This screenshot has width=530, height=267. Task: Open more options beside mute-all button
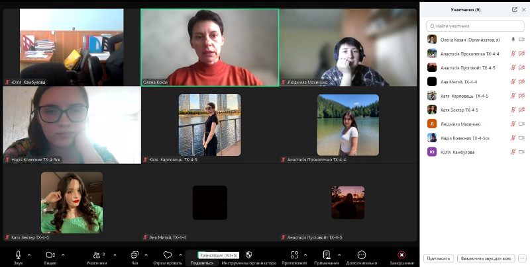[522, 258]
